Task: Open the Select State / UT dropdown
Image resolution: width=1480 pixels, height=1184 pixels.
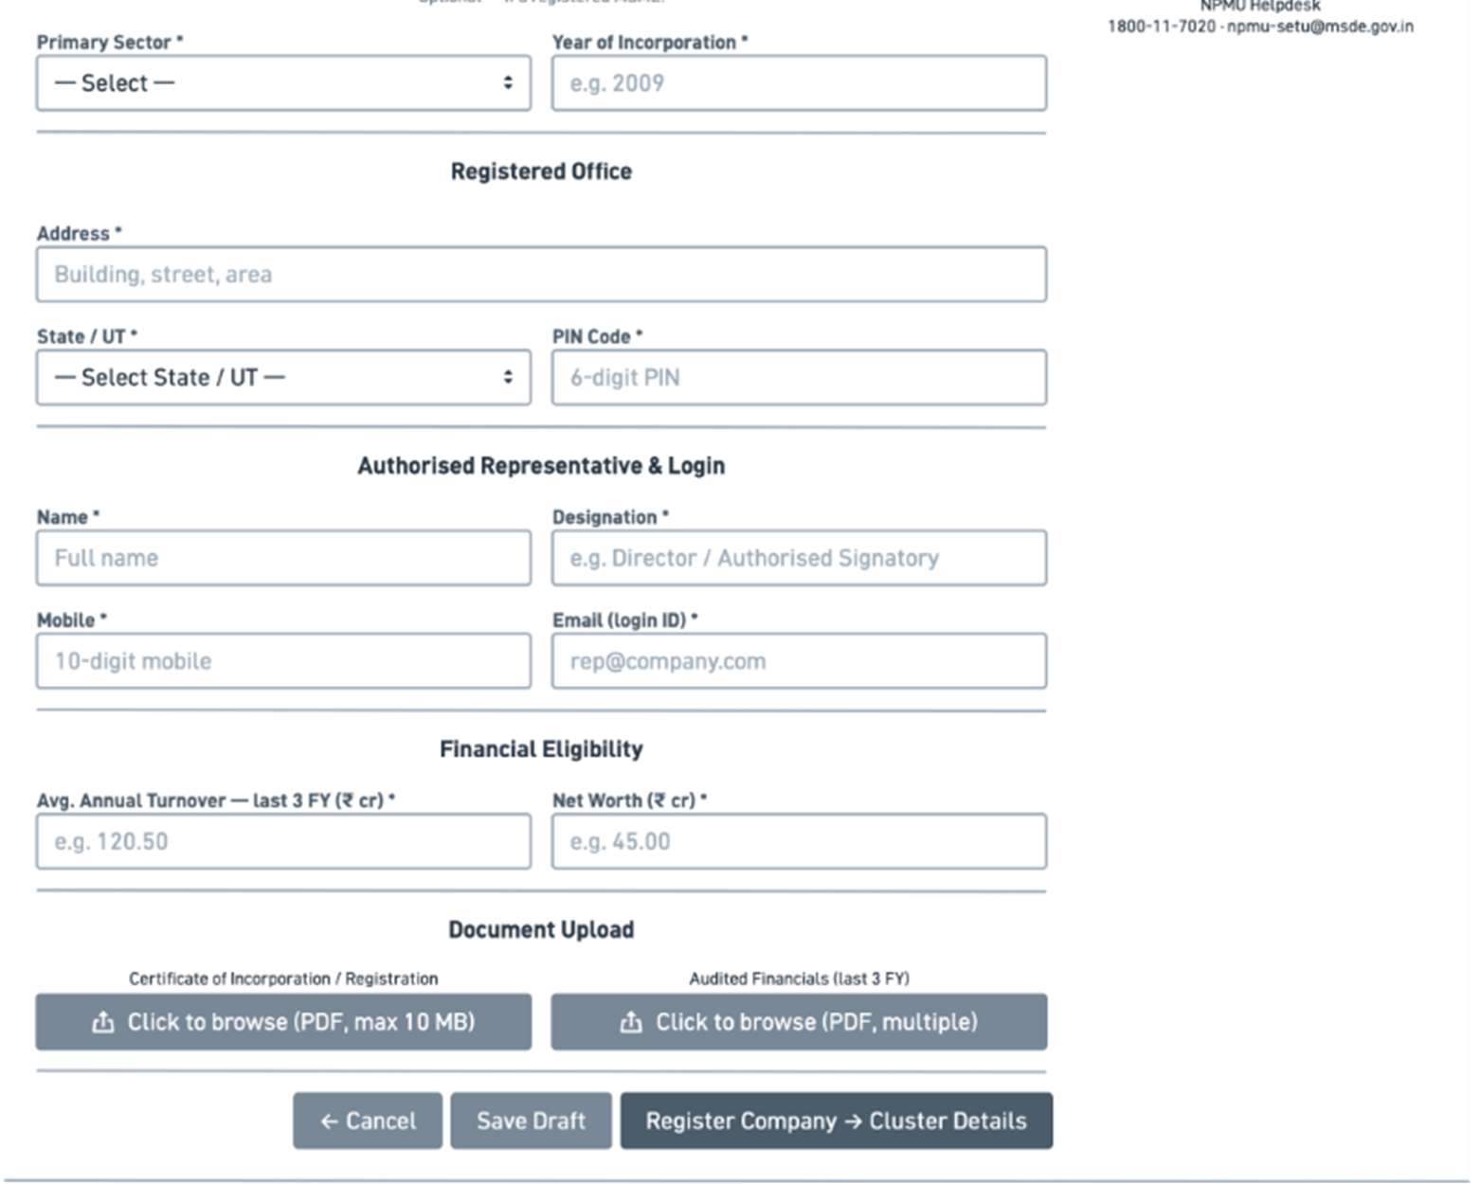Action: tap(283, 378)
